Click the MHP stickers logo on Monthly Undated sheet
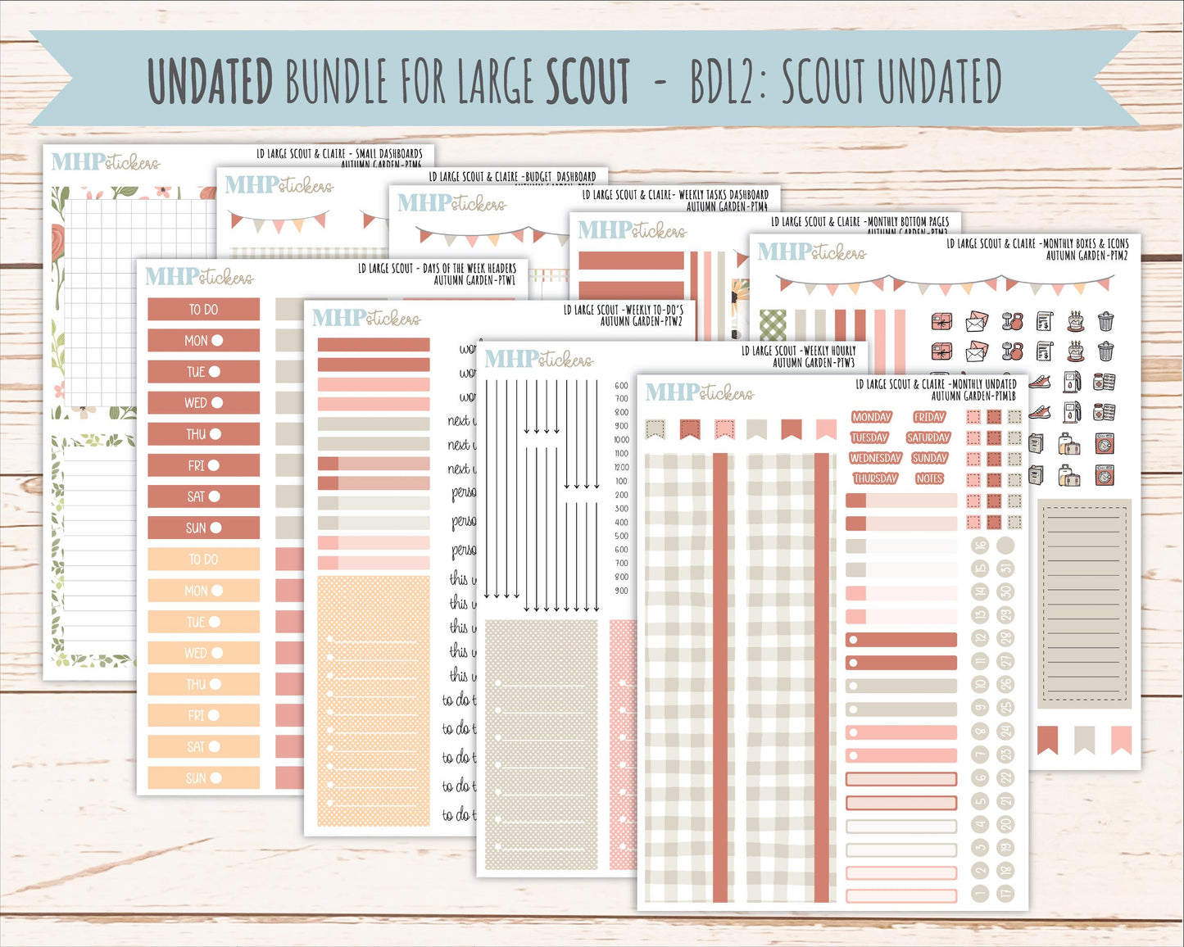The width and height of the screenshot is (1184, 947). [700, 393]
